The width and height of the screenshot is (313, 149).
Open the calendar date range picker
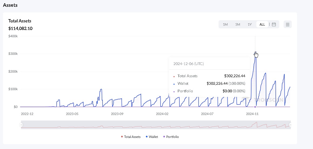(274, 25)
